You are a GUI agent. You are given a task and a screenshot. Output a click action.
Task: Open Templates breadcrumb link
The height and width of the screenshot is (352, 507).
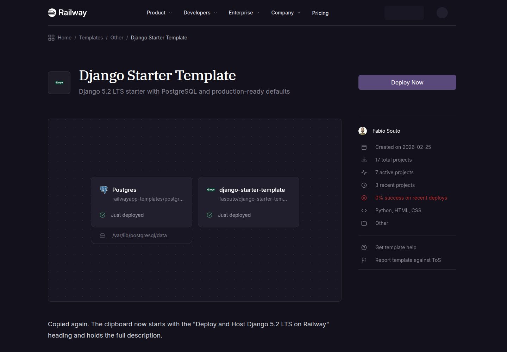coord(91,38)
